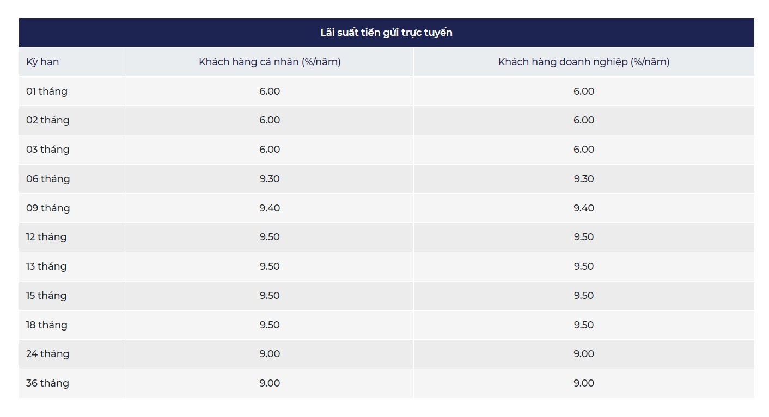
Task: Select the '02 tháng' row label
Action: point(47,120)
